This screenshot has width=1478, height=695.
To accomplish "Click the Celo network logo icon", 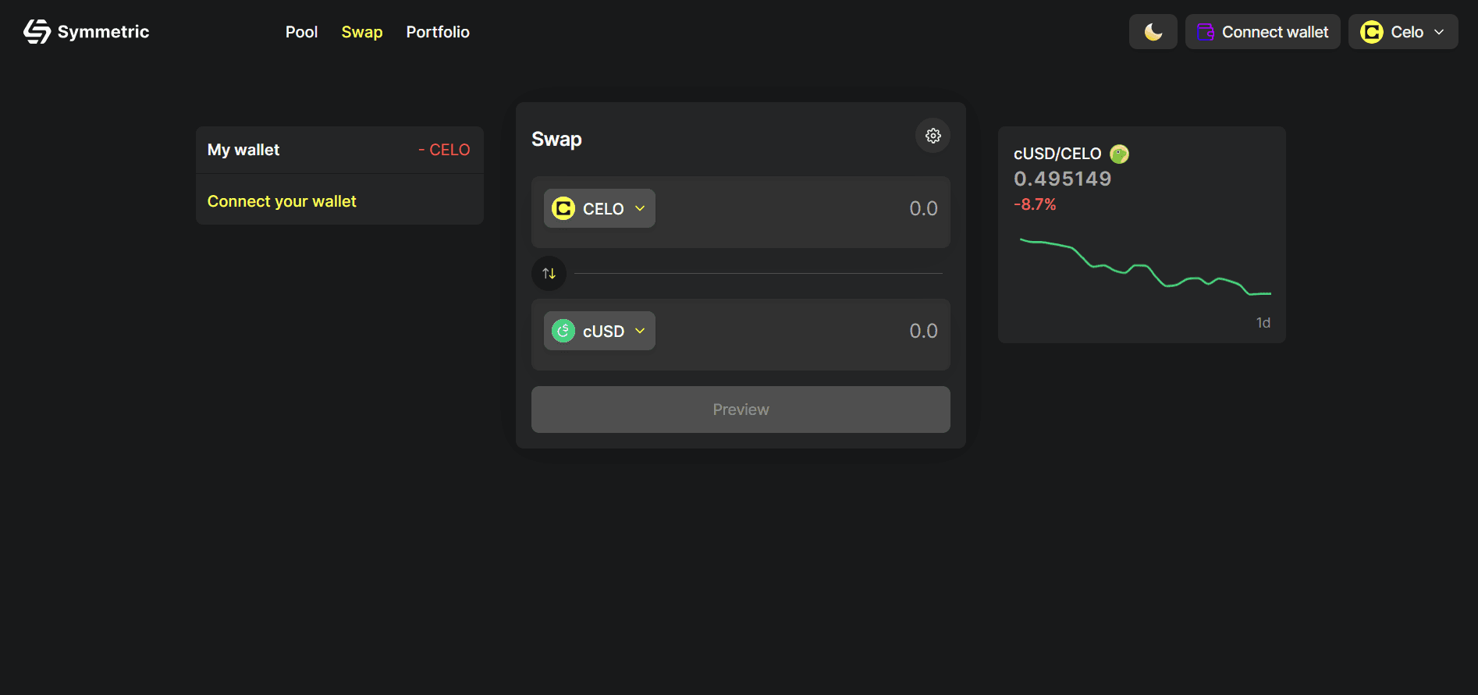I will pos(1371,32).
